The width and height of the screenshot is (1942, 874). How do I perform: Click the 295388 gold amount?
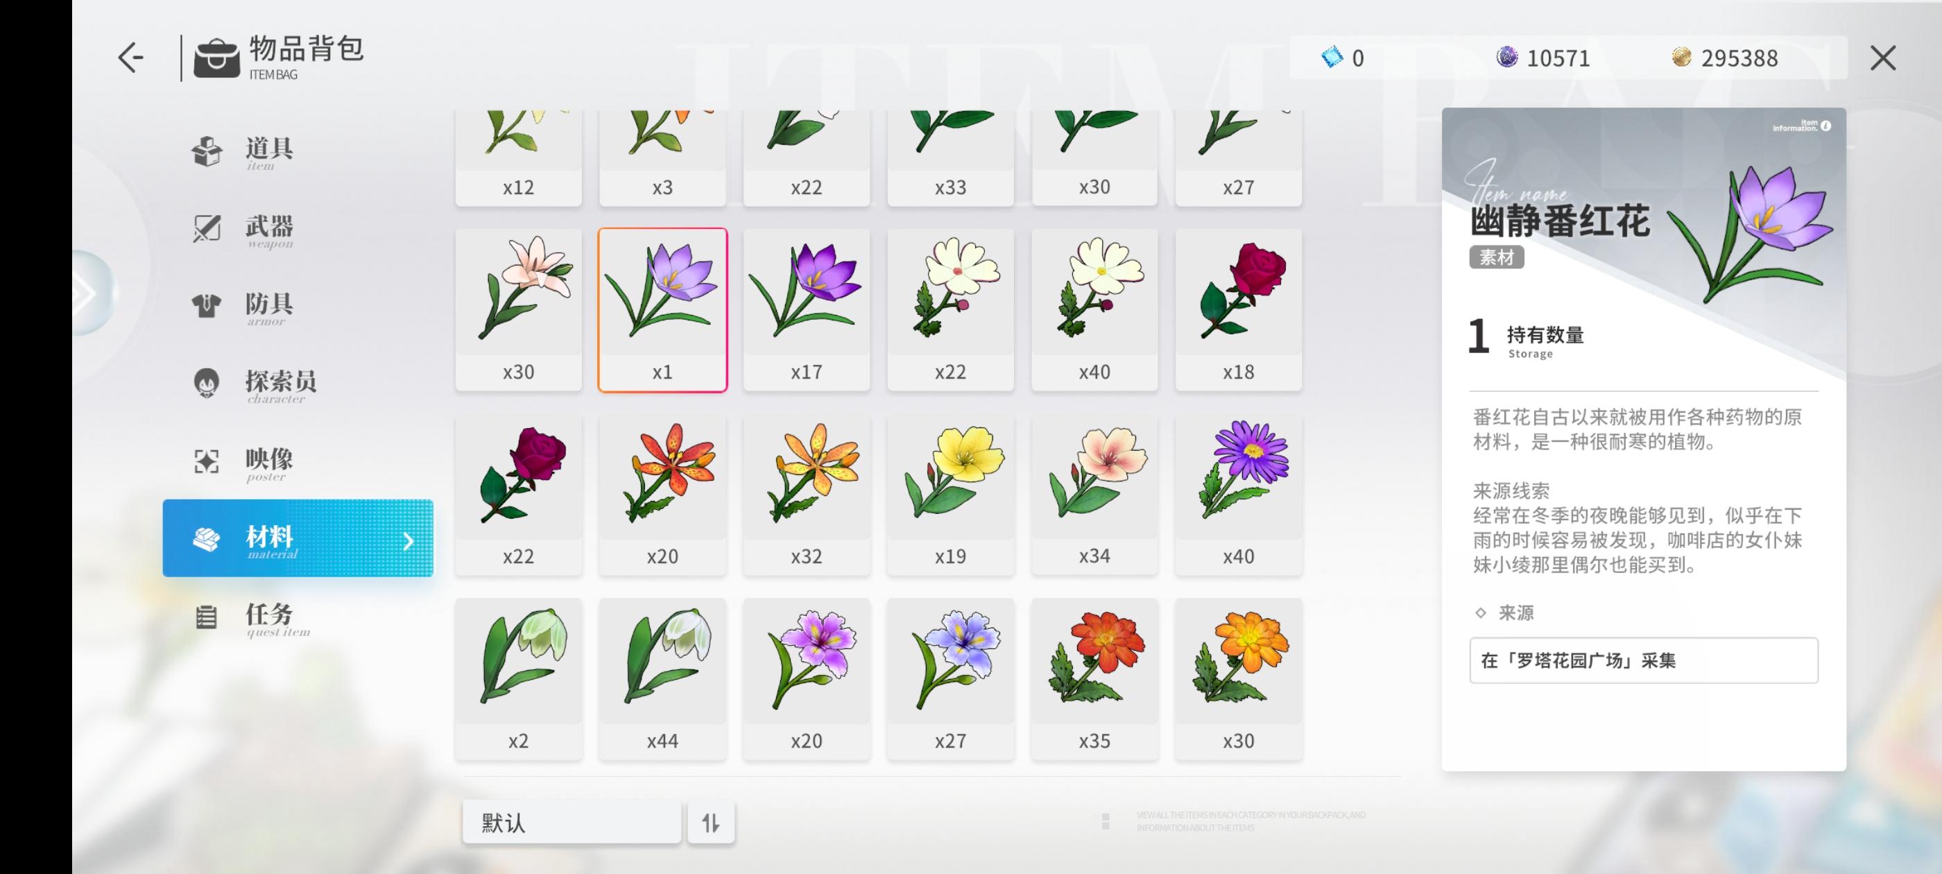[x=1739, y=58]
